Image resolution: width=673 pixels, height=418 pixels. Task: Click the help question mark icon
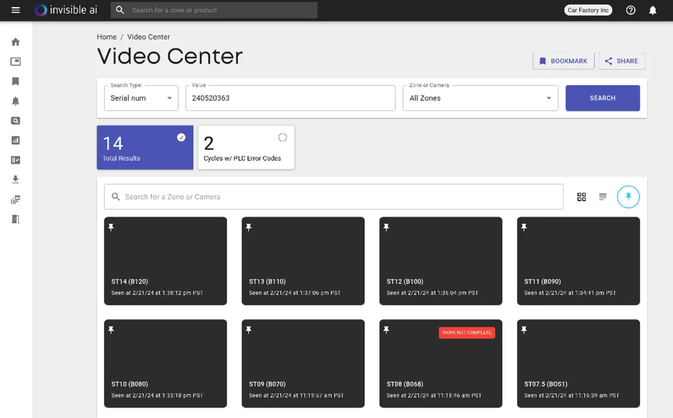click(631, 10)
